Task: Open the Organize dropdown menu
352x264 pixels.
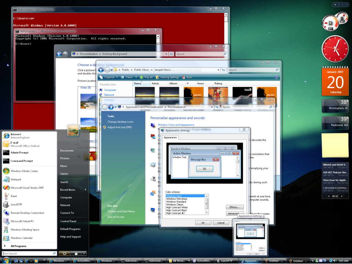Action: click(109, 77)
